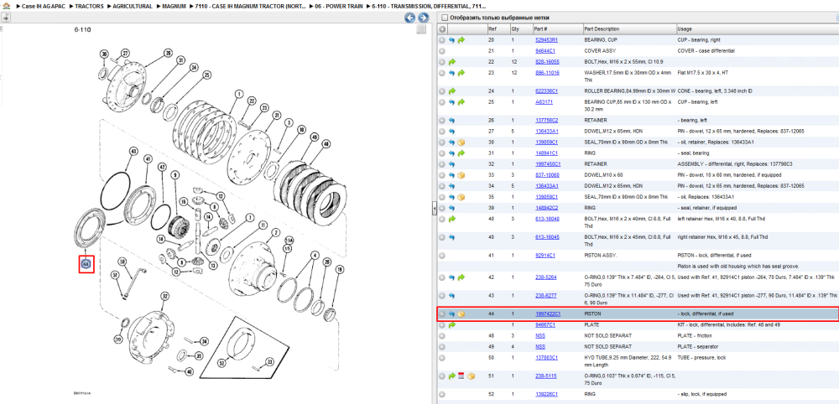
Task: Open part link A63171
Action: (x=544, y=102)
